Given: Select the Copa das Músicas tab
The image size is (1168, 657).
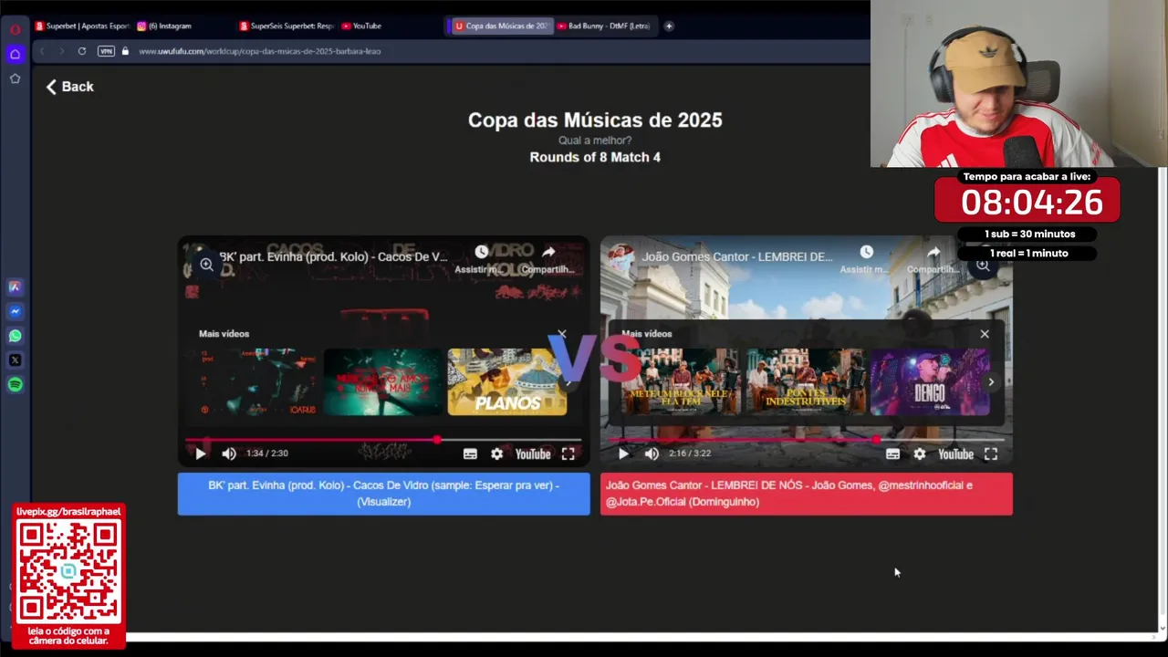Looking at the screenshot, I should 501,26.
